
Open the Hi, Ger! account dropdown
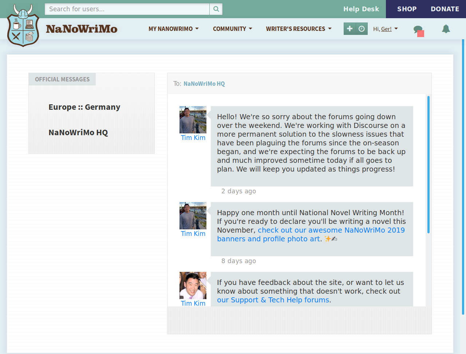click(x=386, y=29)
